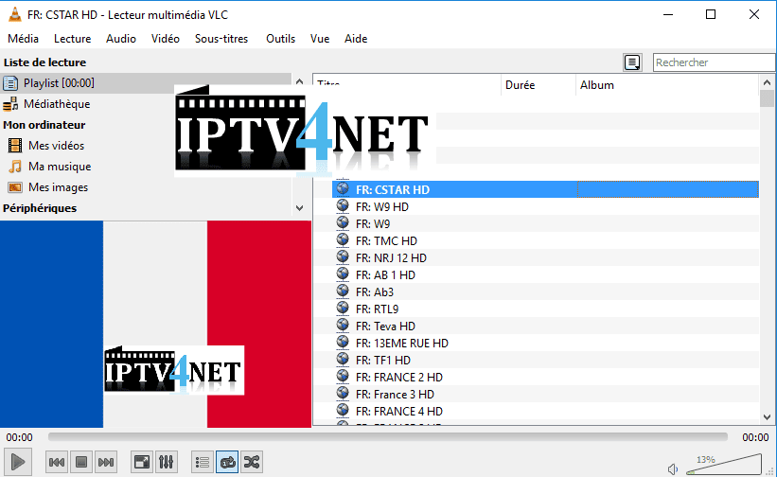Click the globe icon beside FR: TMC HD
The image size is (777, 477).
click(343, 239)
